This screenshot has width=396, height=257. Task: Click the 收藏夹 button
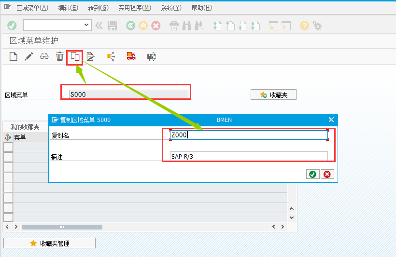[x=273, y=95]
